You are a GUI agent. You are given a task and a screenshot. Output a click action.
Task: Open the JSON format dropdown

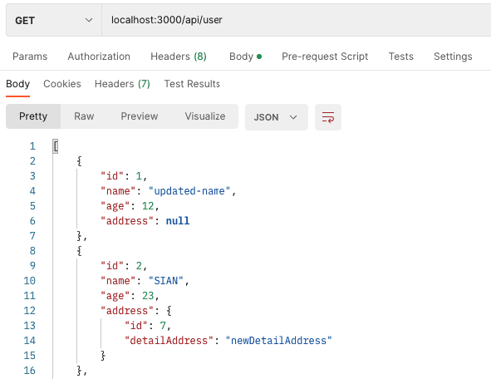[x=277, y=117]
